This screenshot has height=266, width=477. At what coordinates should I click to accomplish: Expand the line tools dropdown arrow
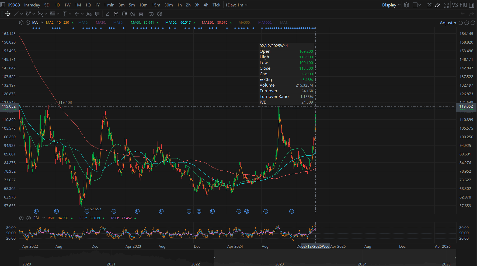click(22, 14)
